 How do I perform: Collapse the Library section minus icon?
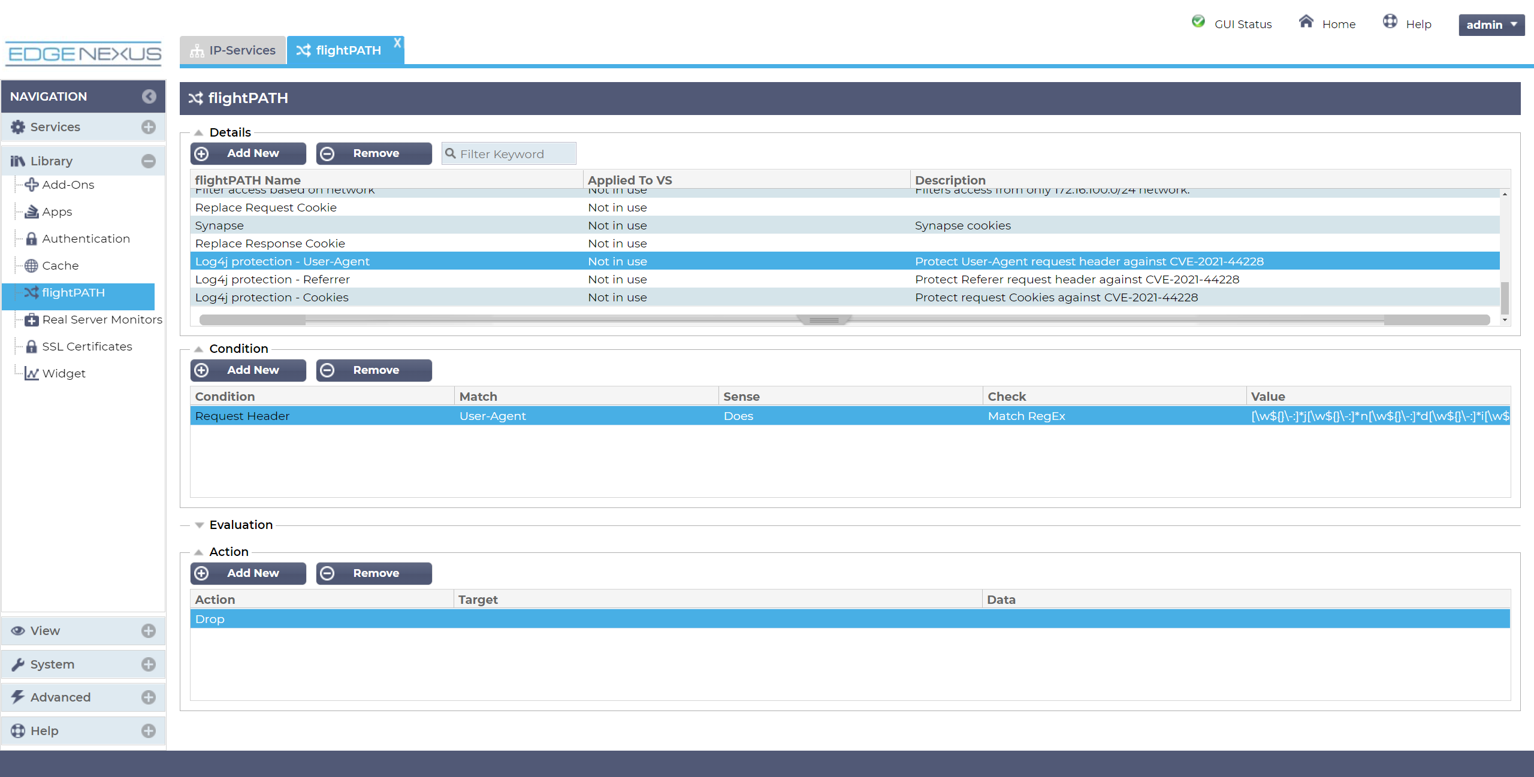(x=149, y=161)
